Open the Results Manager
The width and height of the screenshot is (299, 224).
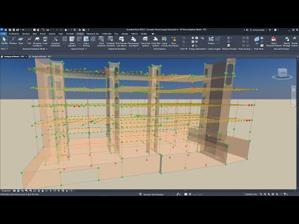[x=287, y=41]
